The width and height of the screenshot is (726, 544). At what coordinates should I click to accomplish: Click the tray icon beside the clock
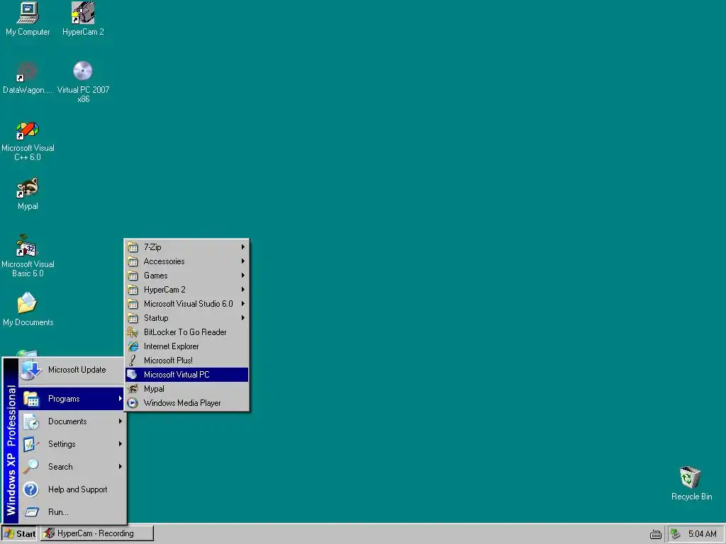point(676,534)
